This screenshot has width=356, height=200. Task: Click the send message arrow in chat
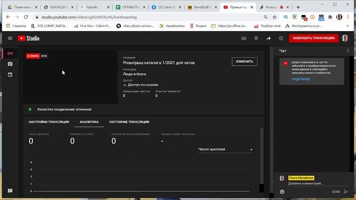[x=346, y=192]
